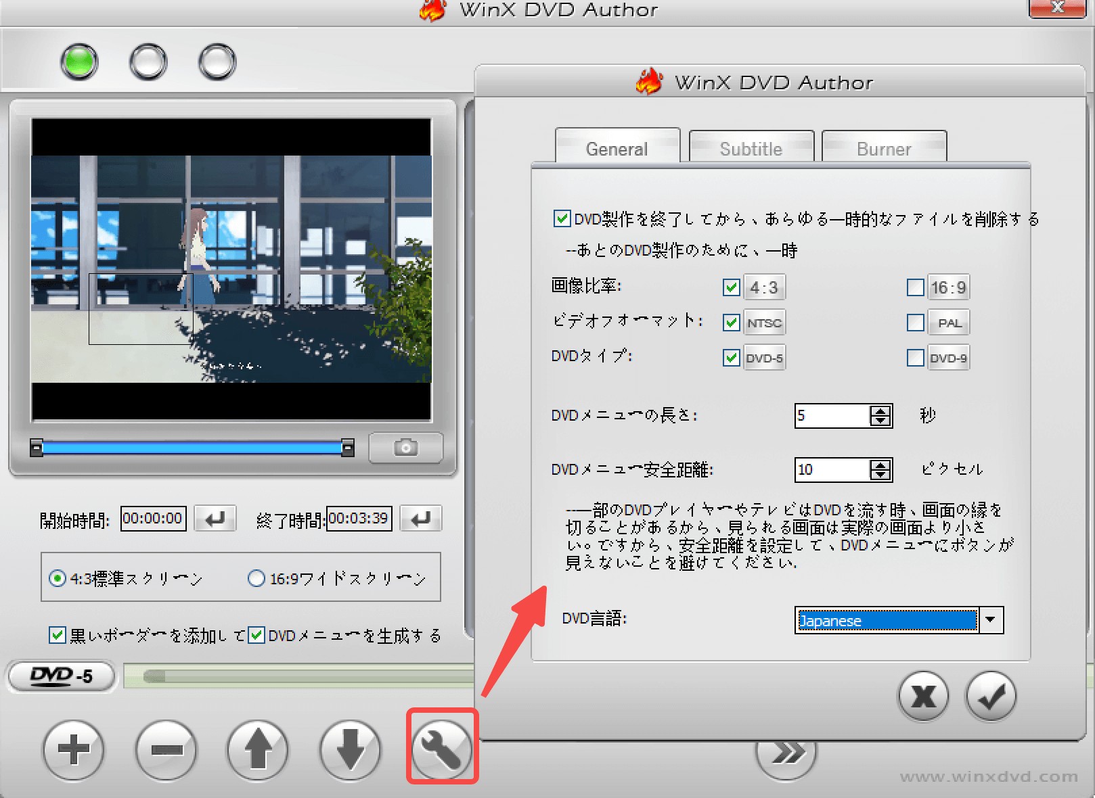
Task: Cancel the settings dialog with the X button
Action: coord(923,696)
